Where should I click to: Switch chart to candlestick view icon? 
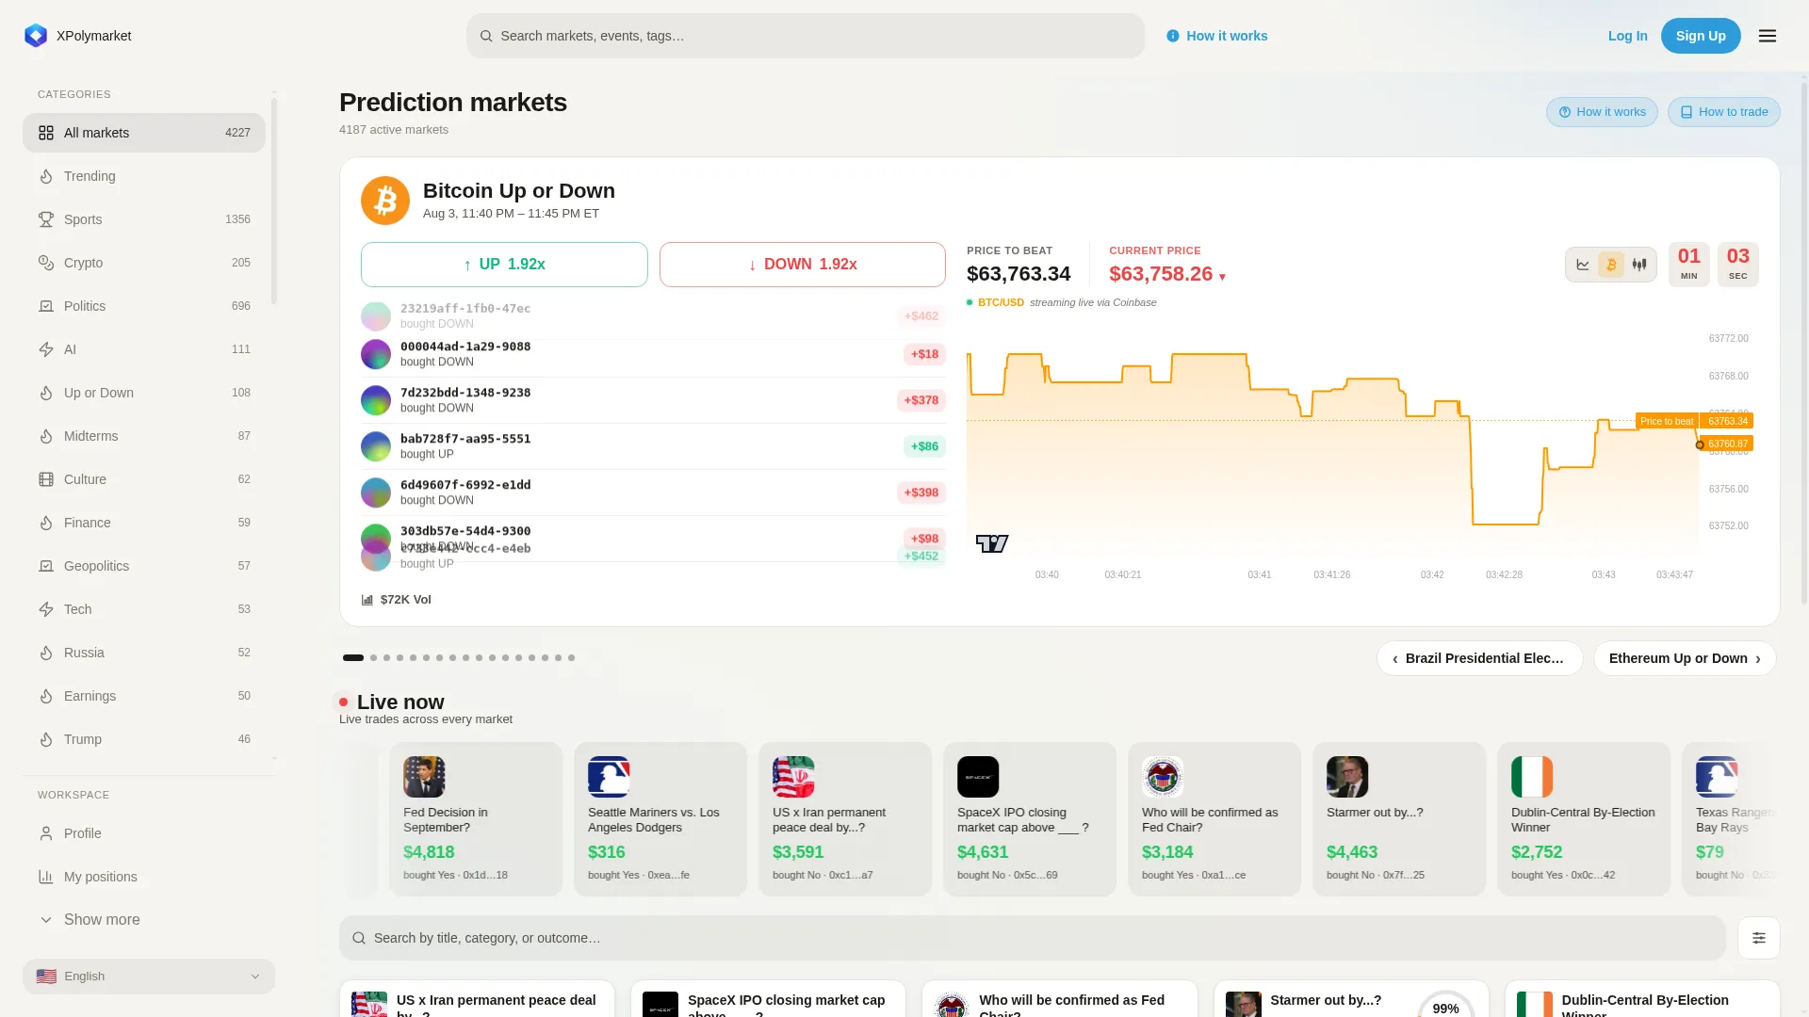(x=1639, y=265)
